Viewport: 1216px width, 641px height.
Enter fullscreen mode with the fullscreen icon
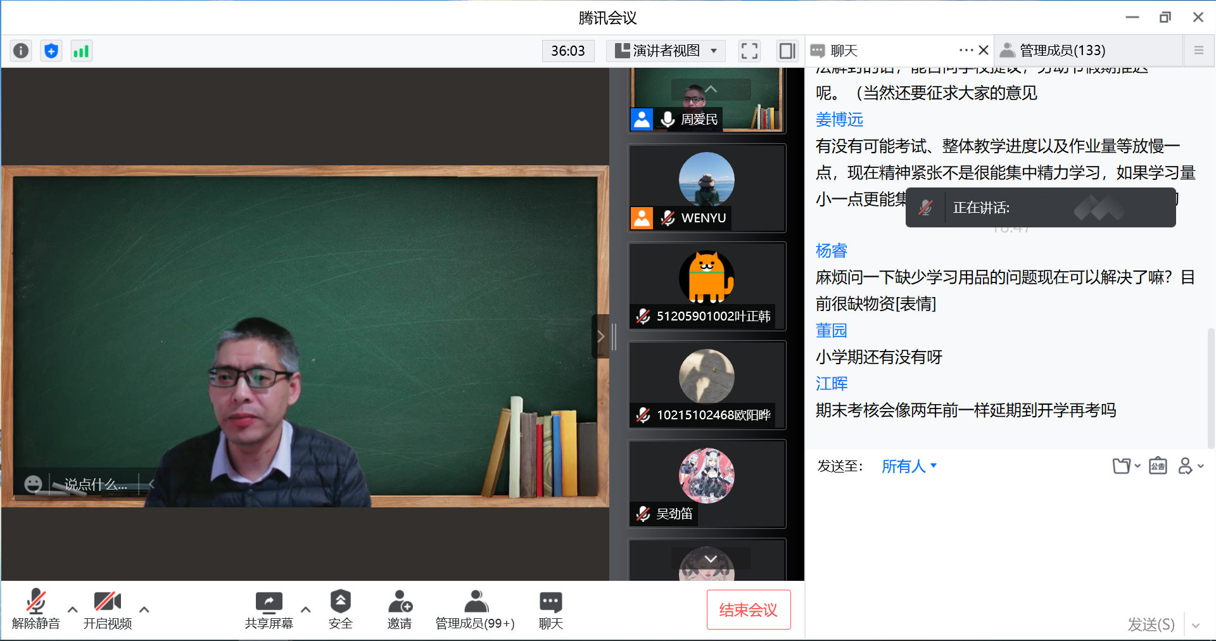tap(749, 51)
